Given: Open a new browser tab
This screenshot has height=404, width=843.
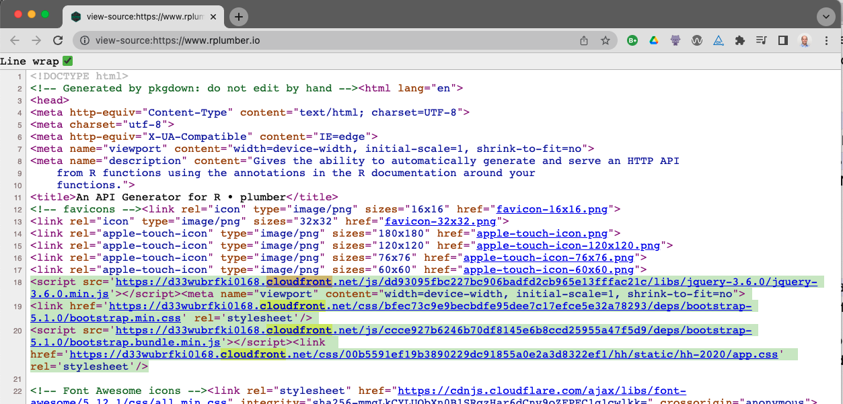Looking at the screenshot, I should [x=238, y=16].
